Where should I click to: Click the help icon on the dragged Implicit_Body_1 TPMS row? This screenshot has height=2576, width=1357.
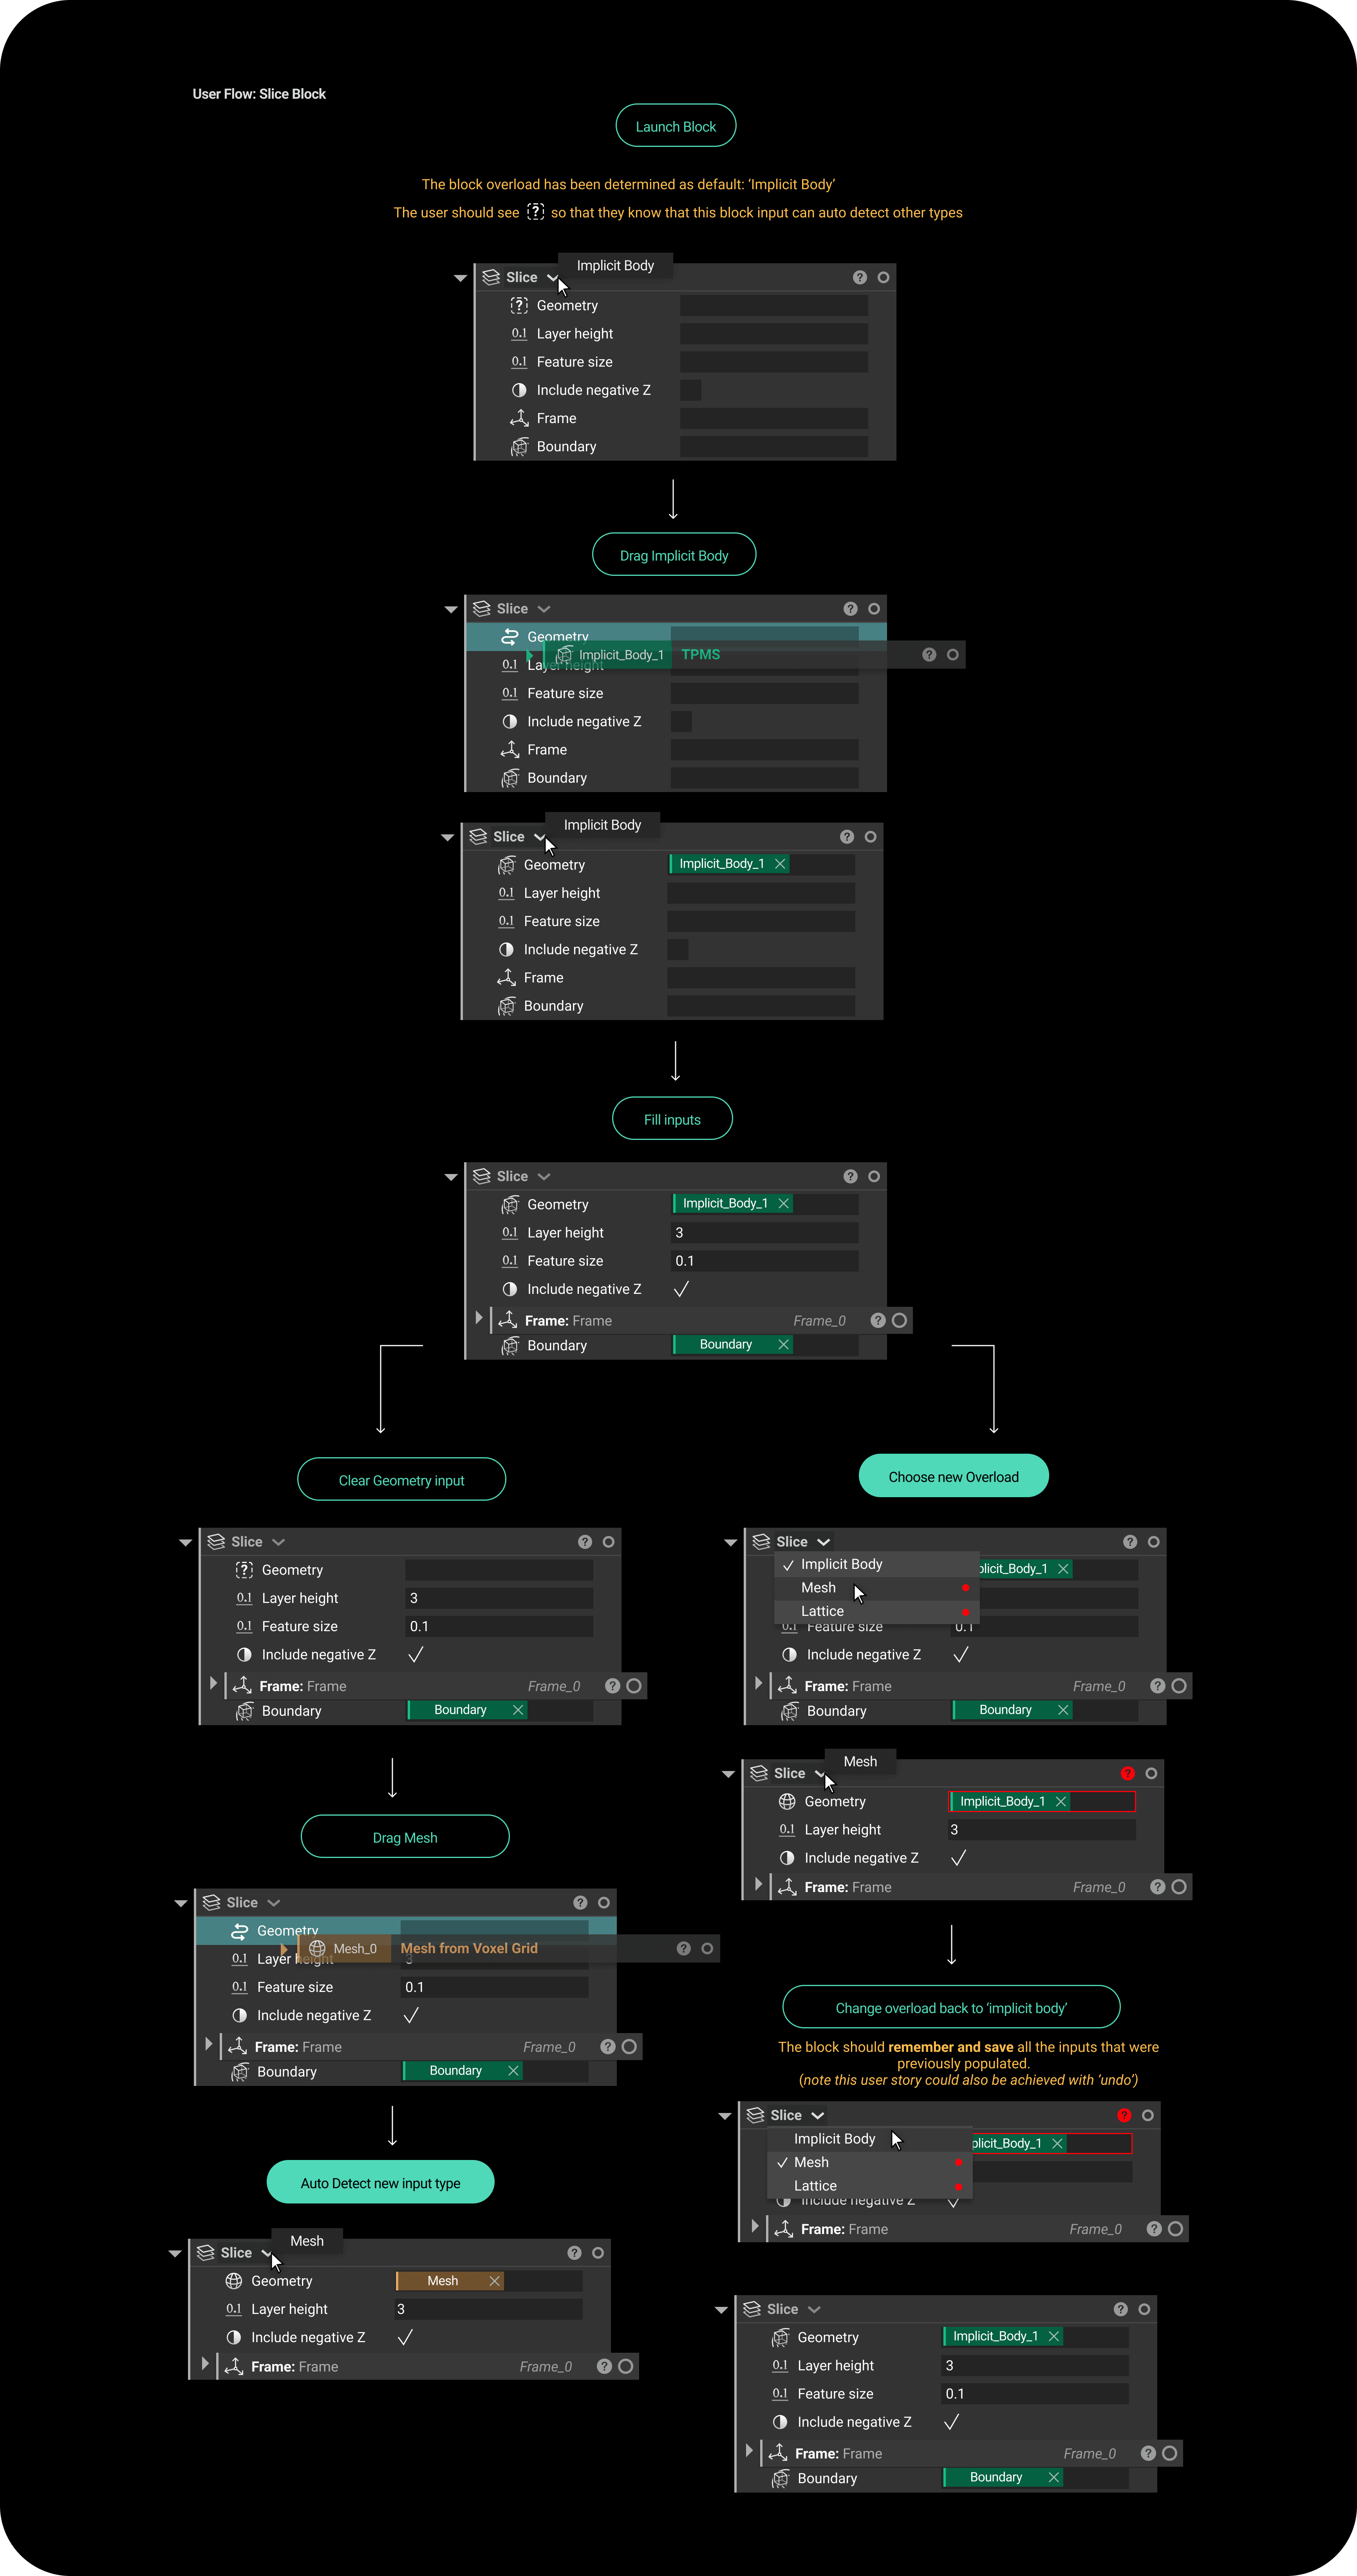[x=929, y=654]
